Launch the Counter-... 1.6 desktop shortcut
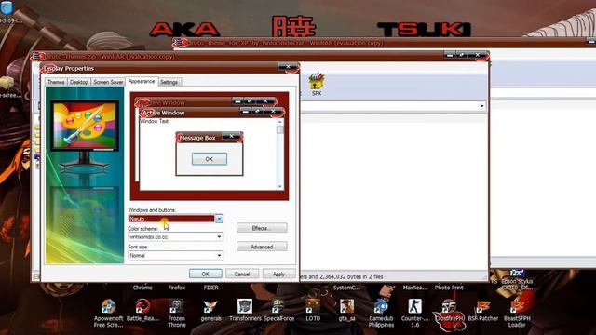This screenshot has height=335, width=596. 414,314
